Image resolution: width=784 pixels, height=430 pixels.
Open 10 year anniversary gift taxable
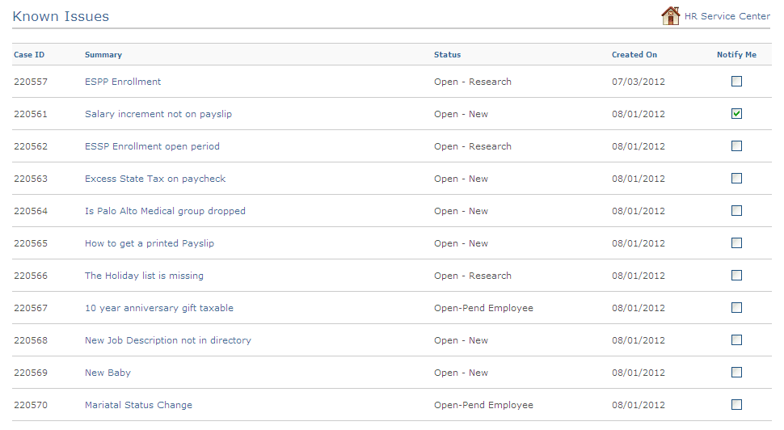[159, 308]
